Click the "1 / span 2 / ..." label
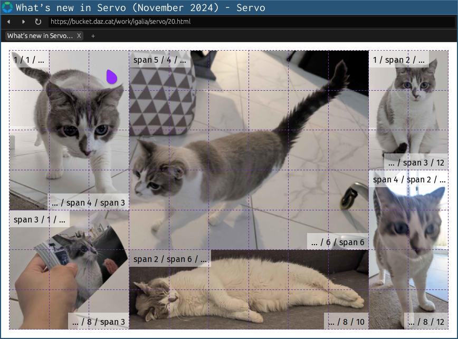 [x=398, y=60]
